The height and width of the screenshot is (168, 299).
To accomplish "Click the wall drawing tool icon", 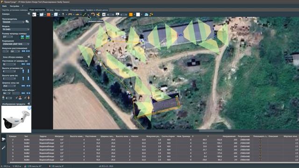I will [42, 14].
